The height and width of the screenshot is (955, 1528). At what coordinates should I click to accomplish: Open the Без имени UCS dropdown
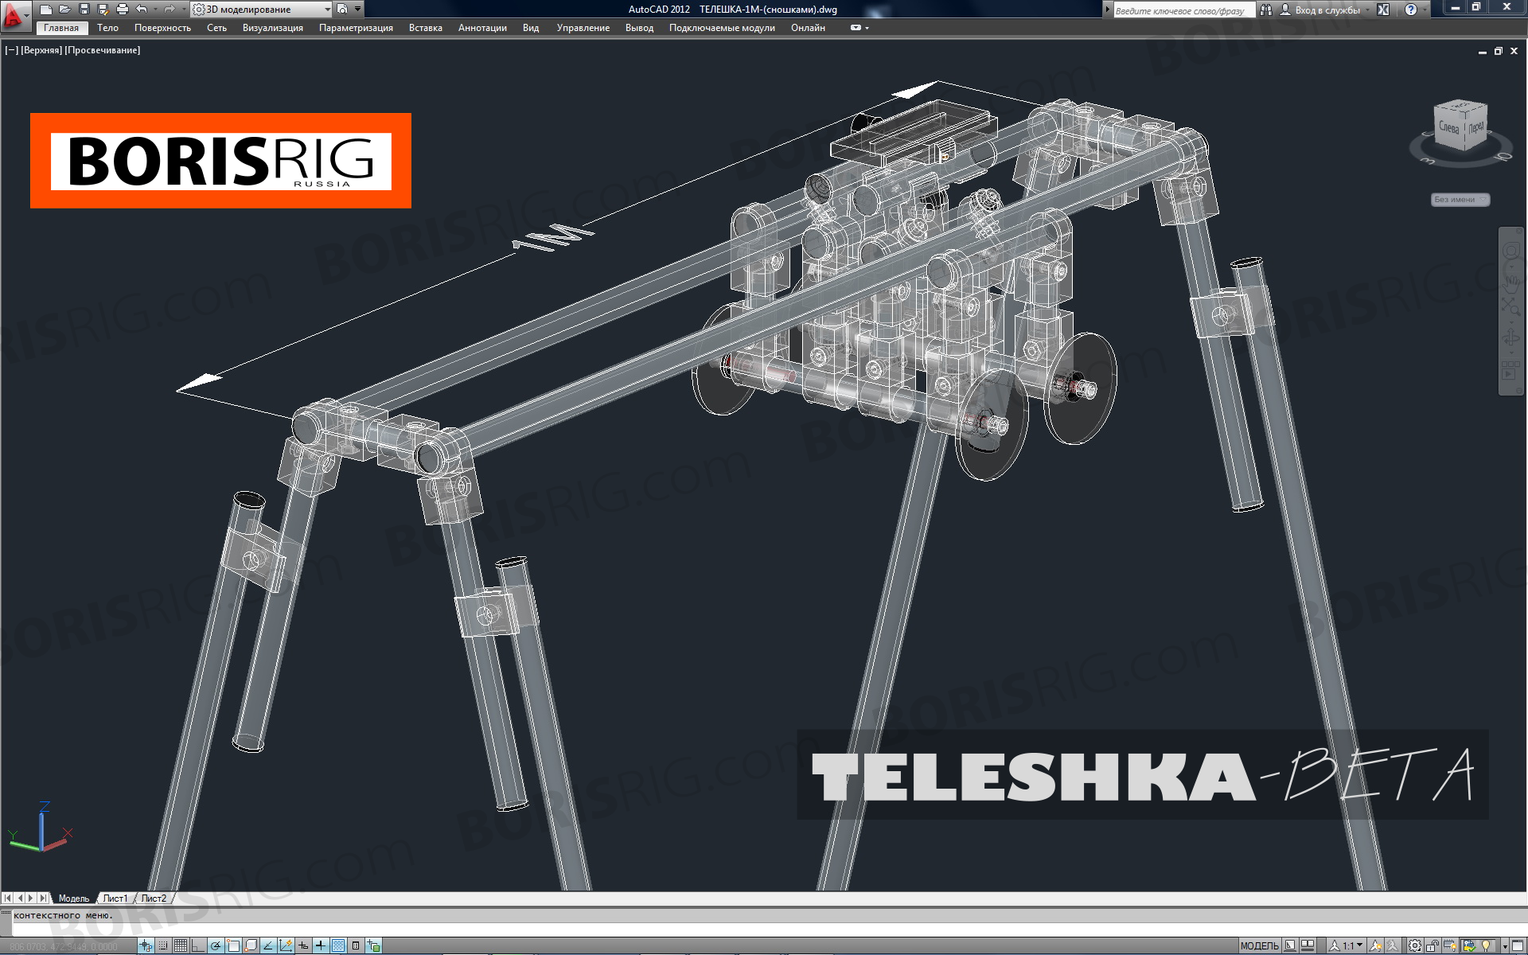pyautogui.click(x=1460, y=200)
